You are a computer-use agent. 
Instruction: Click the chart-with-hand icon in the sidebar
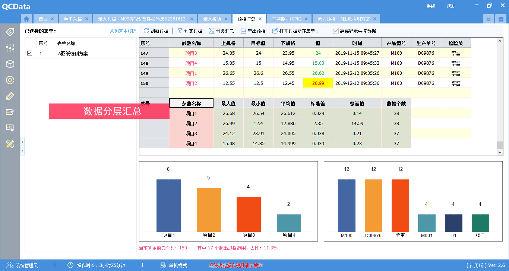(x=10, y=128)
